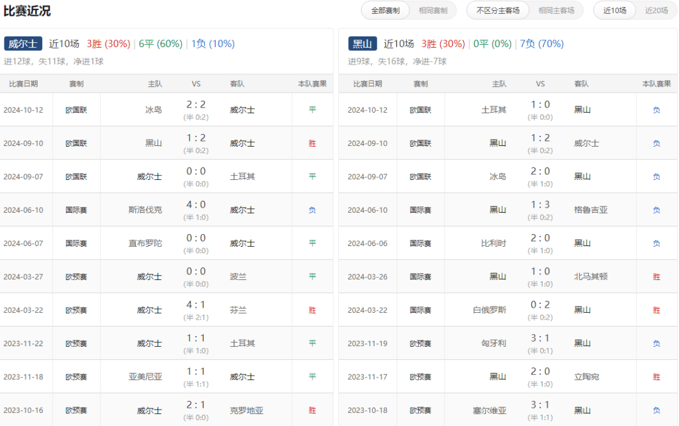
Task: Click 克罗地亚 in the 2023-10-16 match
Action: pyautogui.click(x=246, y=410)
